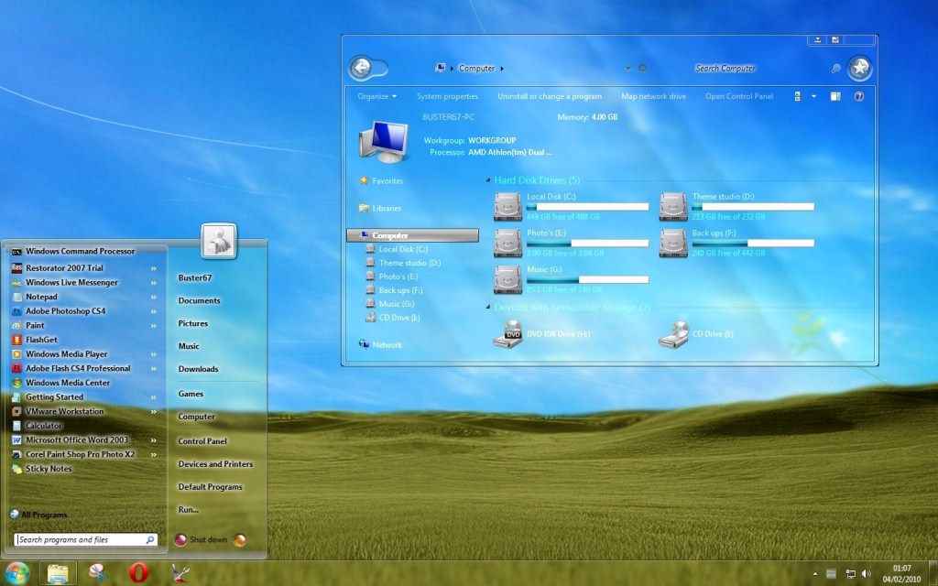Click the Back navigation arrow in Explorer
This screenshot has width=938, height=586.
point(360,68)
